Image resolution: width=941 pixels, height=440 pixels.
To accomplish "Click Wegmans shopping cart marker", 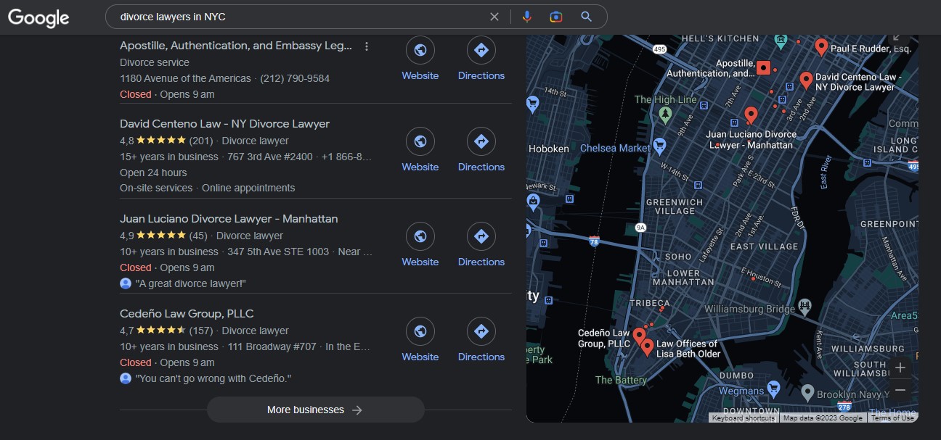I will pos(773,389).
